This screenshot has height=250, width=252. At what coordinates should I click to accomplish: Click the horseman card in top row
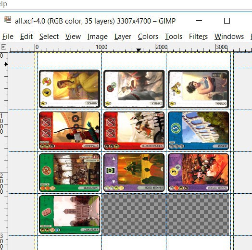coord(134,89)
